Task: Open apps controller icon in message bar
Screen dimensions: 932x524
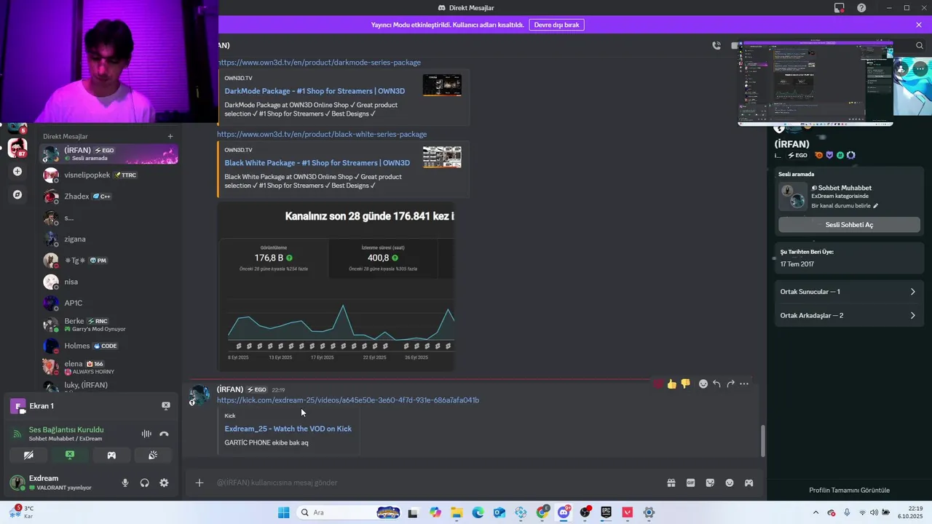Action: tap(749, 483)
